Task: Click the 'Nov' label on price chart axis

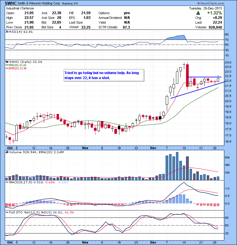Action: point(85,148)
